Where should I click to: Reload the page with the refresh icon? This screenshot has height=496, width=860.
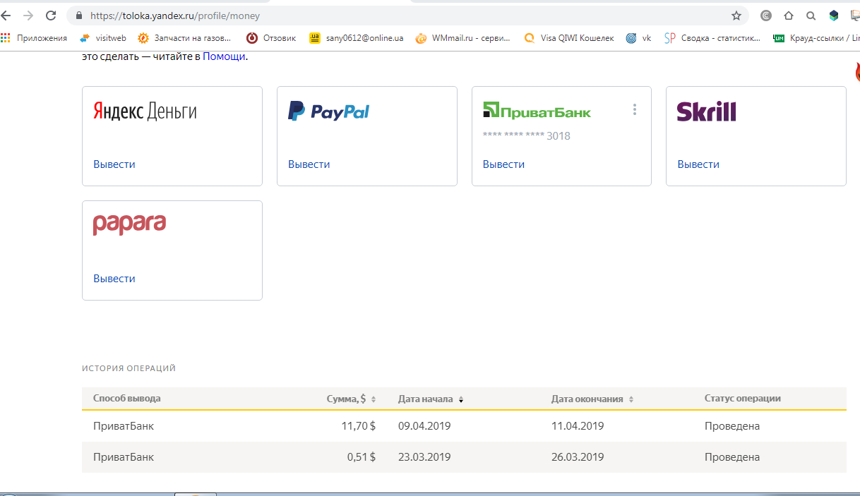[51, 16]
